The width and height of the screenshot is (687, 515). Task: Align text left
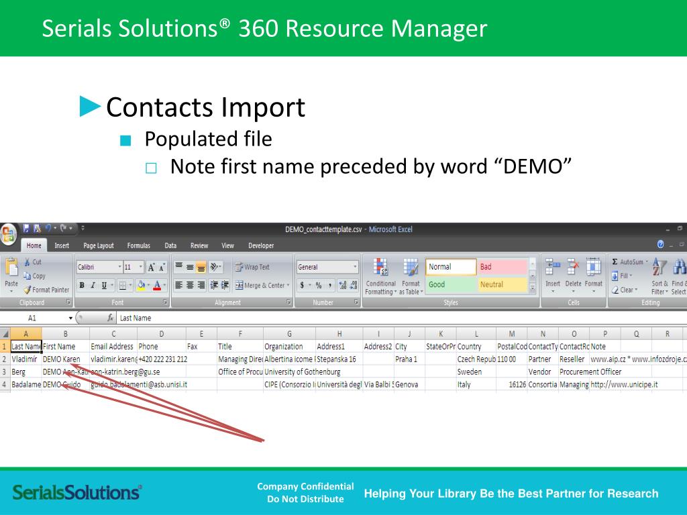click(178, 285)
